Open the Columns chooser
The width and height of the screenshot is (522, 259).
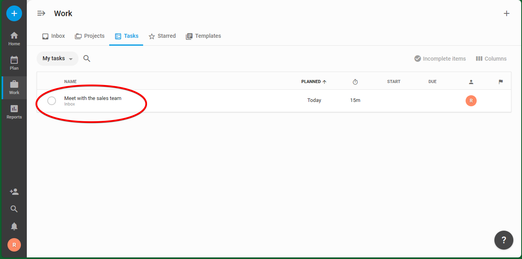tap(491, 59)
